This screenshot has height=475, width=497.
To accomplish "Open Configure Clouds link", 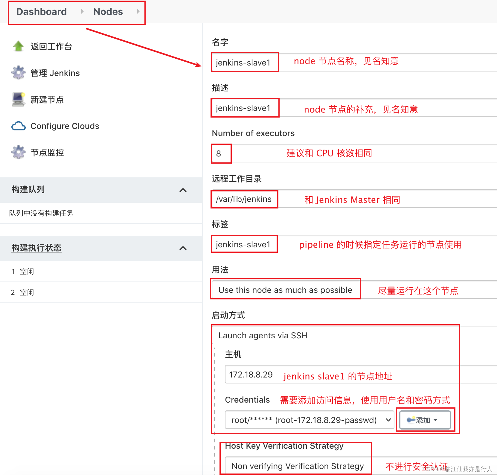I will [65, 126].
